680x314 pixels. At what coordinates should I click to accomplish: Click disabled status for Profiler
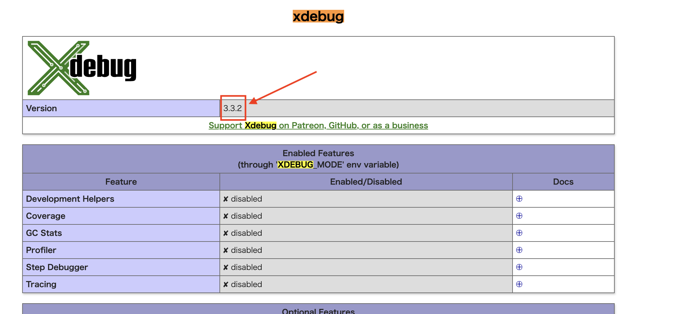[x=243, y=250]
